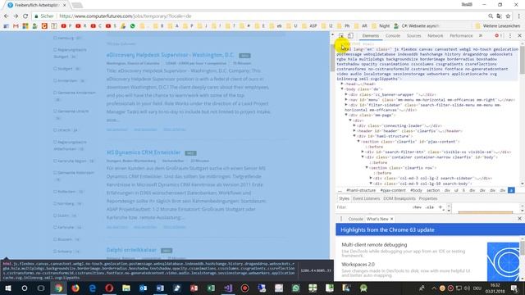Expand the search-filter-btn div node
Viewport: 525px width, 295px height.
363,152
